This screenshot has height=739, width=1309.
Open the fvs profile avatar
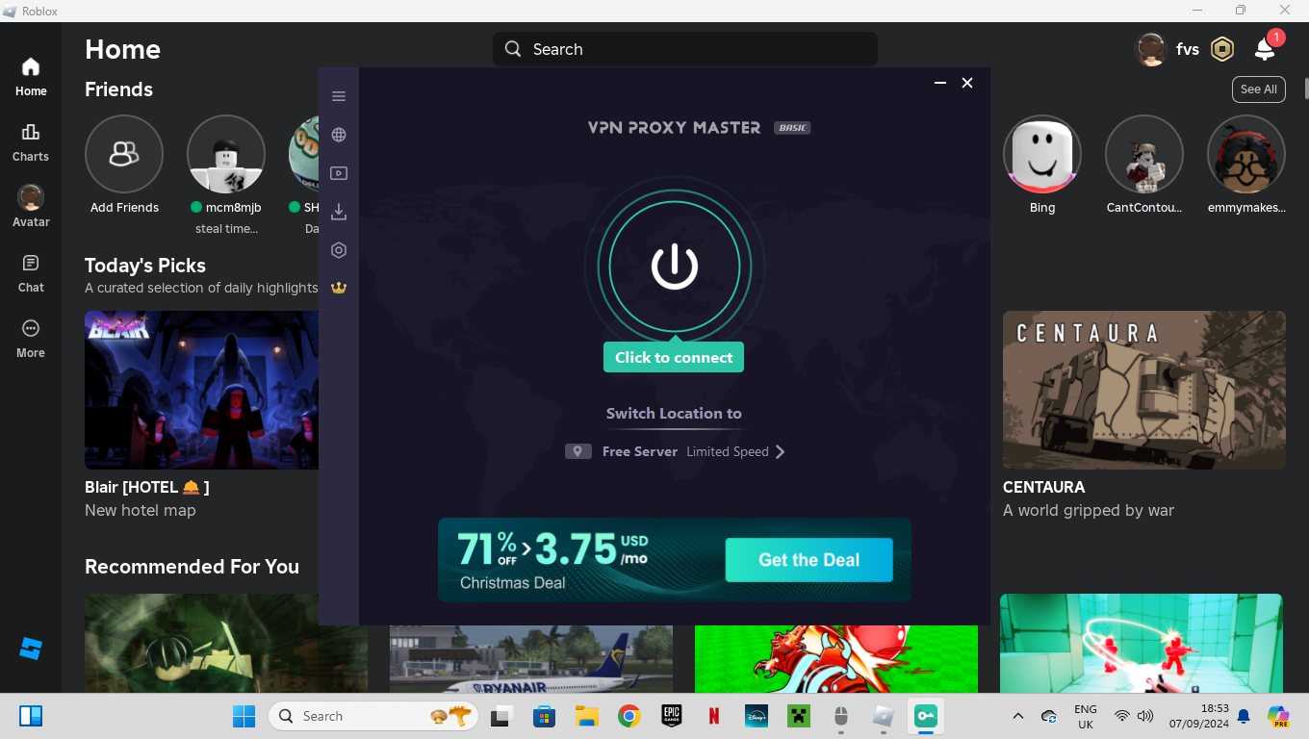(1151, 49)
